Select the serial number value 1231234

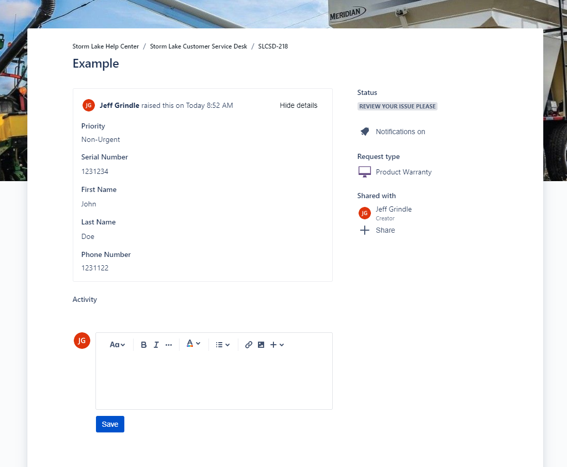coord(95,171)
